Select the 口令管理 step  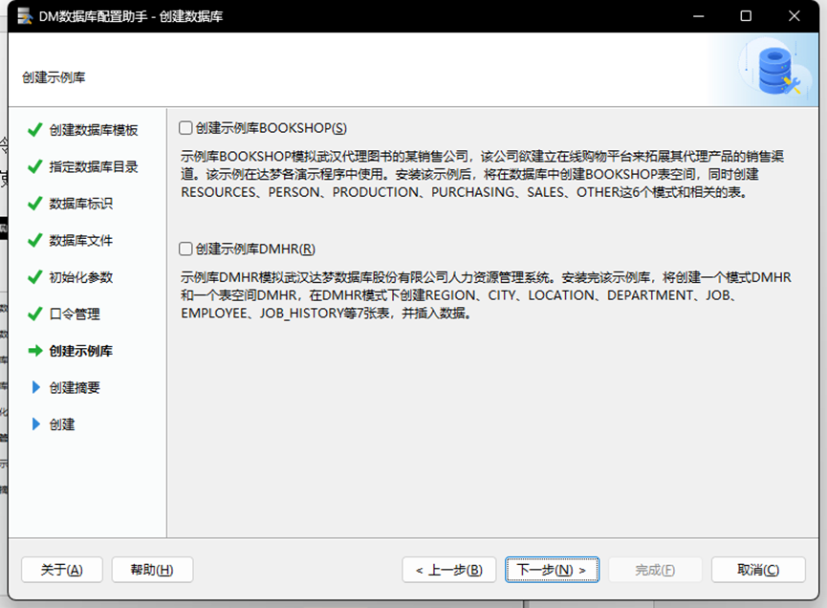point(75,315)
